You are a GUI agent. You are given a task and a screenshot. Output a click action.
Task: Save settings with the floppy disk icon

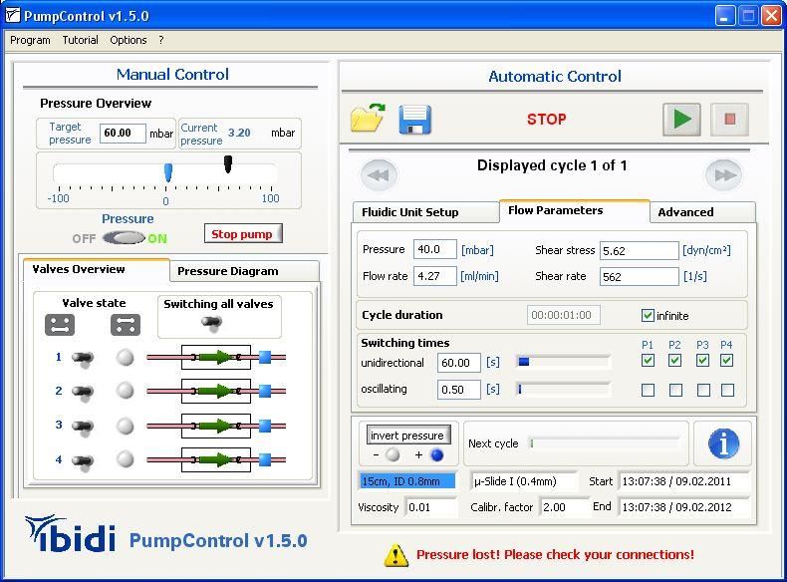pyautogui.click(x=414, y=119)
